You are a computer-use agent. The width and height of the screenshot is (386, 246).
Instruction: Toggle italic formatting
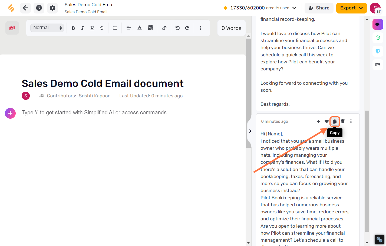click(x=83, y=28)
